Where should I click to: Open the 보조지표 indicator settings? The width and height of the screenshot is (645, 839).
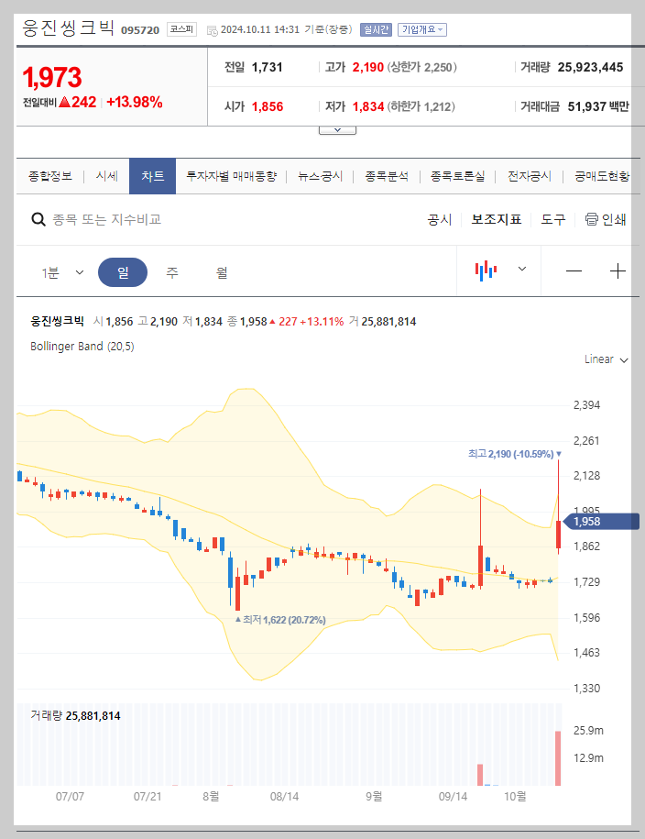click(494, 219)
